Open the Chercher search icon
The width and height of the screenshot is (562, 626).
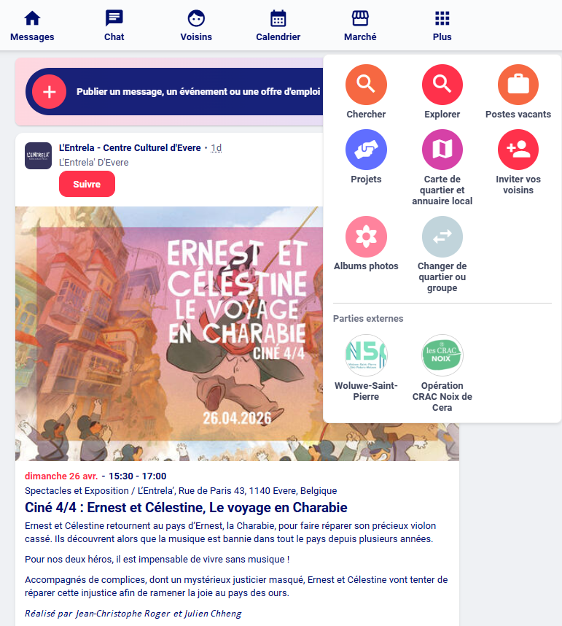[366, 85]
